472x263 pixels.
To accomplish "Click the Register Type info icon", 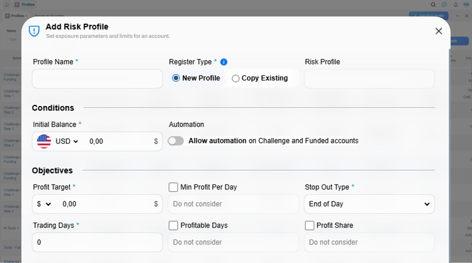I will point(224,62).
